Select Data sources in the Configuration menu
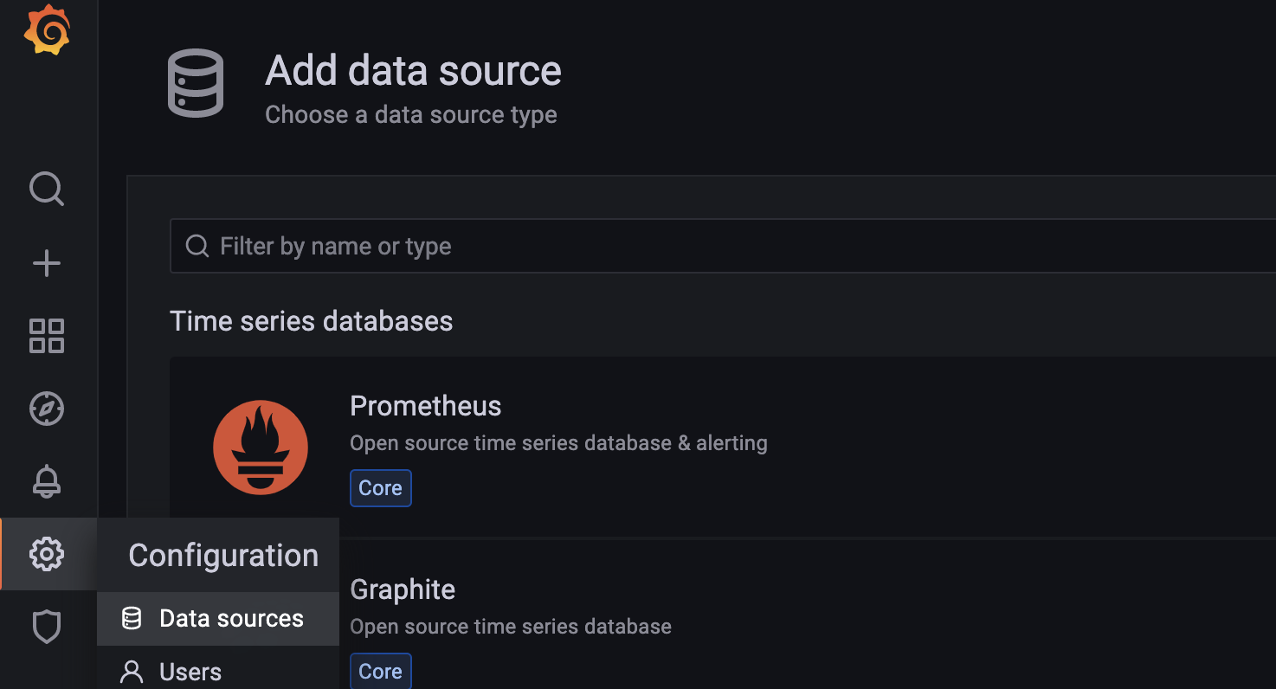Screen dimensions: 1276x689 (x=218, y=618)
